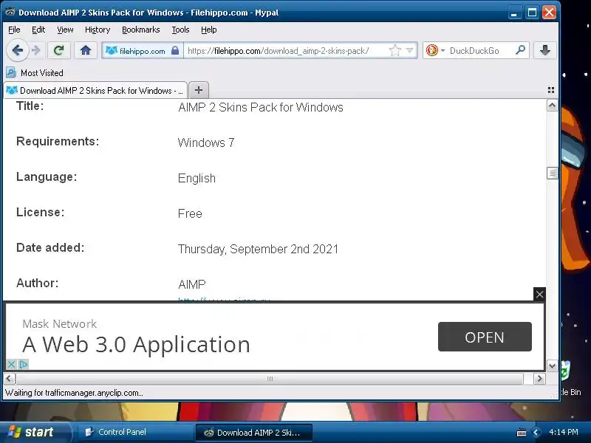Image resolution: width=591 pixels, height=443 pixels.
Task: Click the horizontal scrollbar left arrow
Action: click(9, 379)
